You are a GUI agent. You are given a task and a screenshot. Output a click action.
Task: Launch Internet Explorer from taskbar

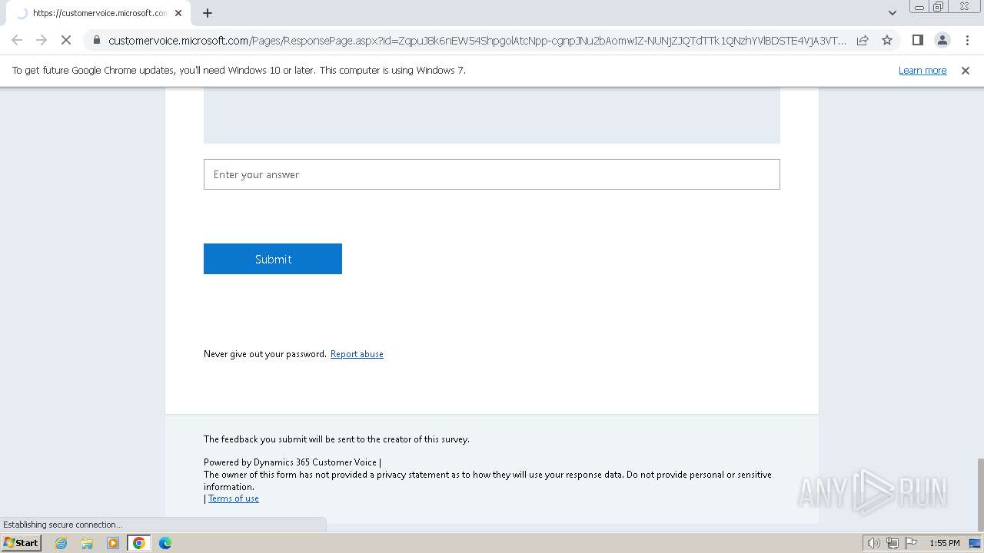pos(61,543)
